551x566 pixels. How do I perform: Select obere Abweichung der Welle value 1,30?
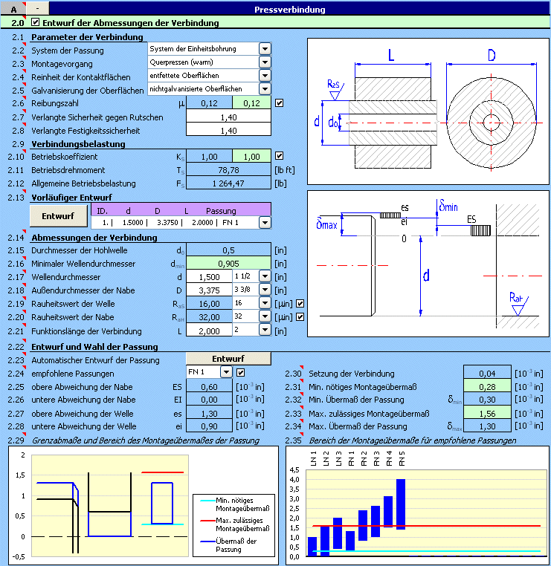[x=209, y=413]
